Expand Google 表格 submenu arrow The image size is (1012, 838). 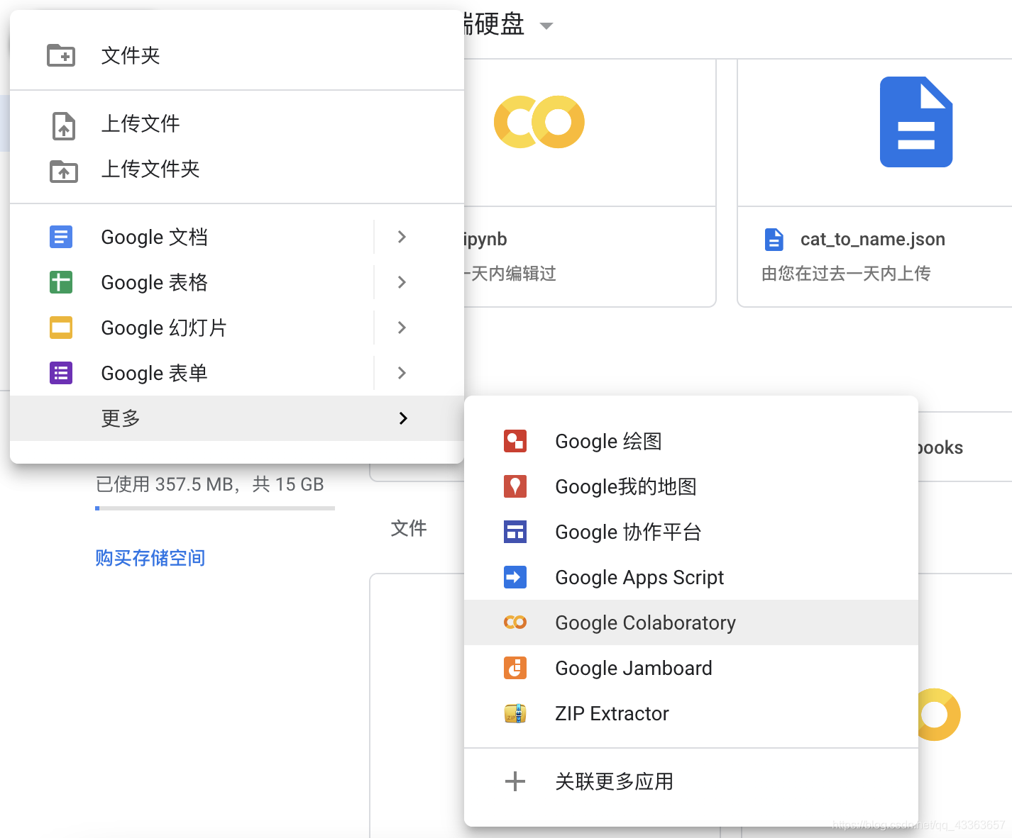coord(402,282)
